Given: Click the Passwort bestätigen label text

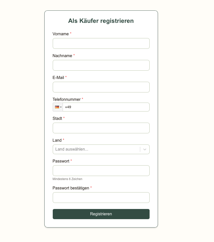Looking at the screenshot, I should pyautogui.click(x=71, y=188).
